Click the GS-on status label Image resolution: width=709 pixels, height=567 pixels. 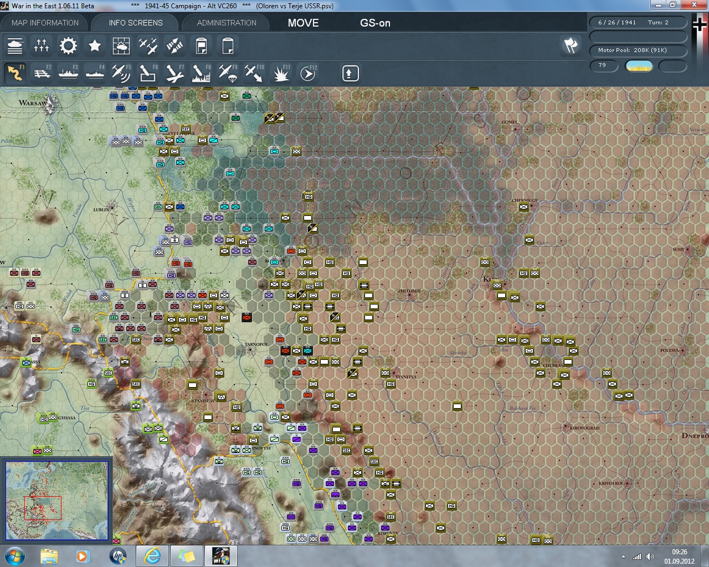pyautogui.click(x=375, y=23)
